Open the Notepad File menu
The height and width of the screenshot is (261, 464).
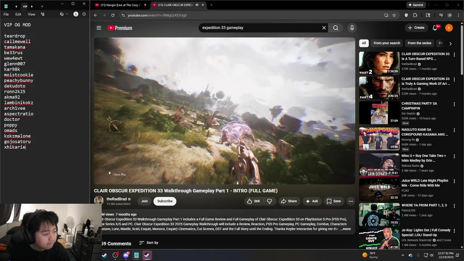6,14
